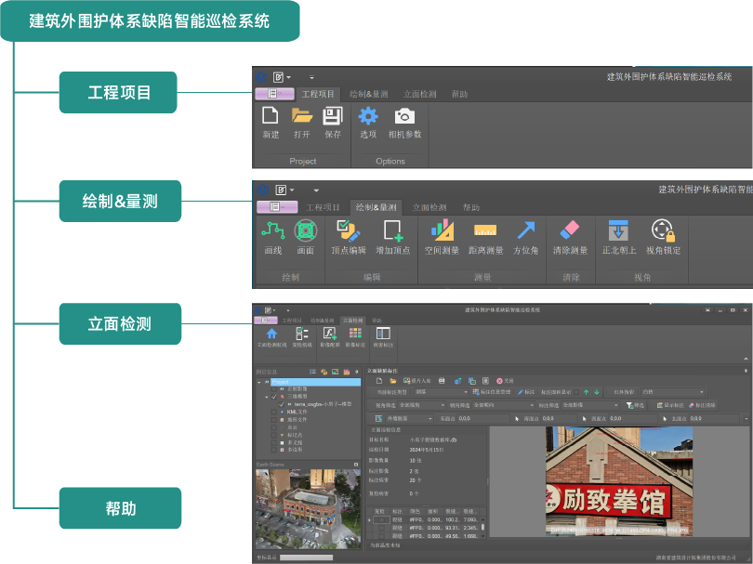Screen dimensions: 753x564
Task: Open the 帮助 tab in the 绘制&量测 window
Action: point(471,207)
